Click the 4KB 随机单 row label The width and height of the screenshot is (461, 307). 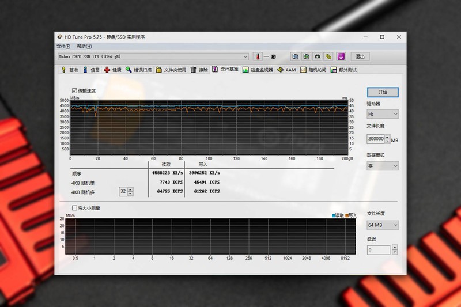[x=83, y=183]
